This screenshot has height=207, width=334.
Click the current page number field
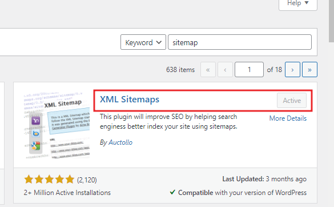pyautogui.click(x=249, y=70)
